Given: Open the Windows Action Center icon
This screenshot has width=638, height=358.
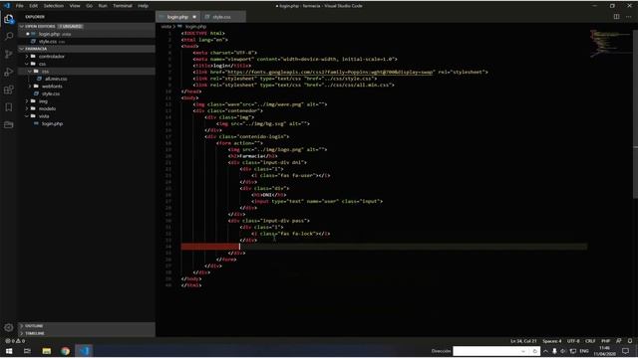Looking at the screenshot, I should [x=625, y=351].
